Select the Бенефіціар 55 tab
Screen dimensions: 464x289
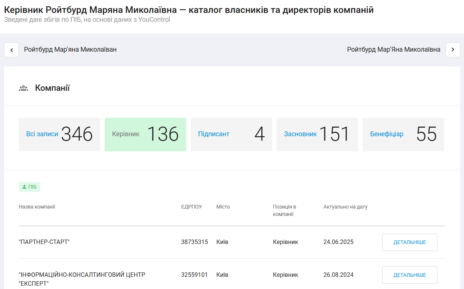403,134
